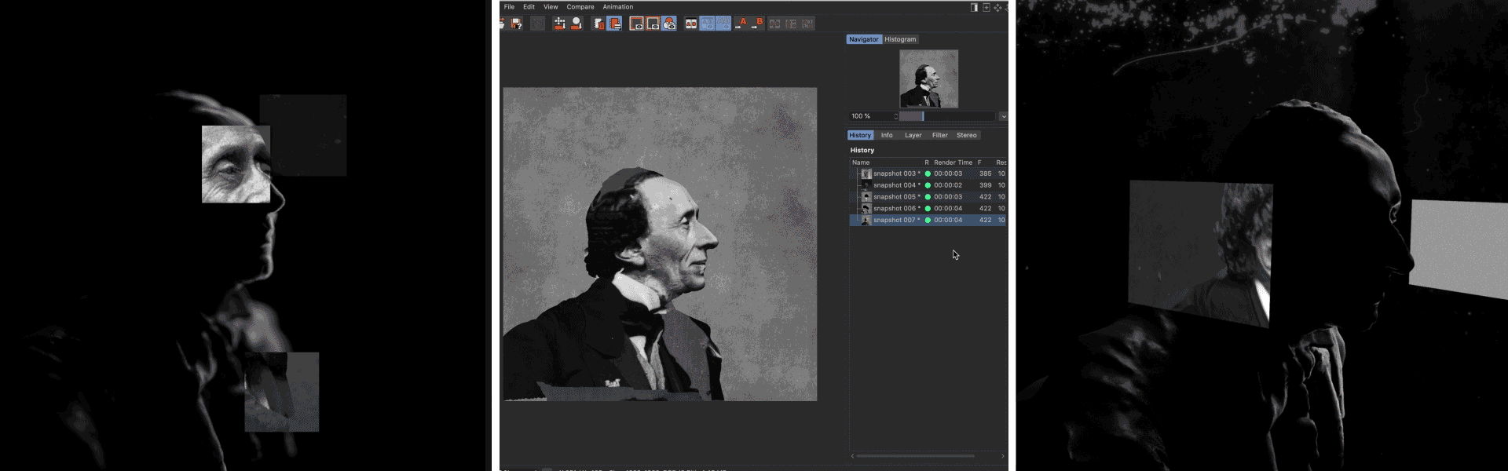Image resolution: width=1508 pixels, height=471 pixels.
Task: Click green status dot of snapshot 006
Action: coord(928,209)
